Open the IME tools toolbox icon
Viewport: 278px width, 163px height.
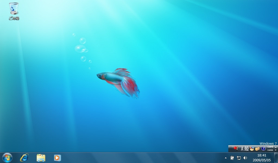point(257,149)
